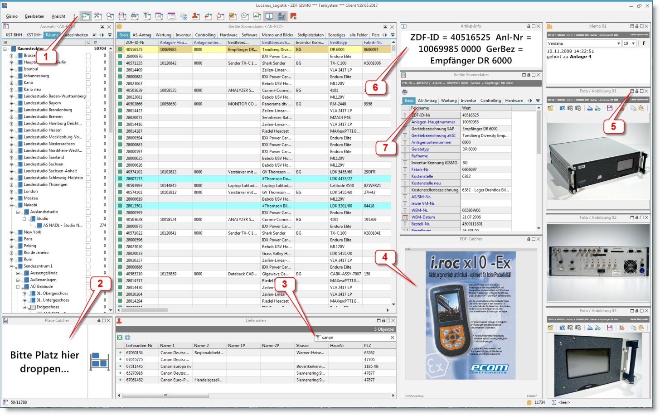Click the globe icon in Lieferanten panel
Image resolution: width=660 pixels, height=415 pixels.
coord(128,338)
